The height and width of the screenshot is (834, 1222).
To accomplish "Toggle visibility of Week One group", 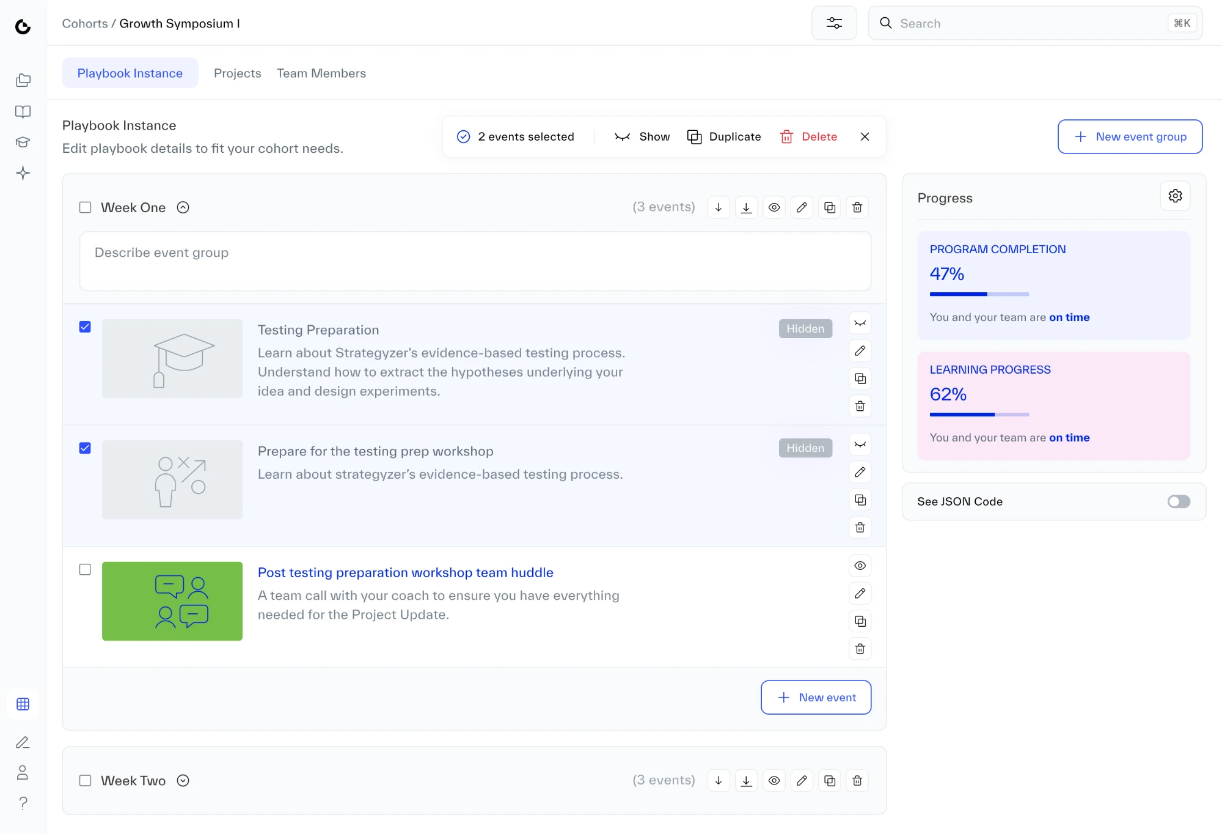I will [774, 207].
